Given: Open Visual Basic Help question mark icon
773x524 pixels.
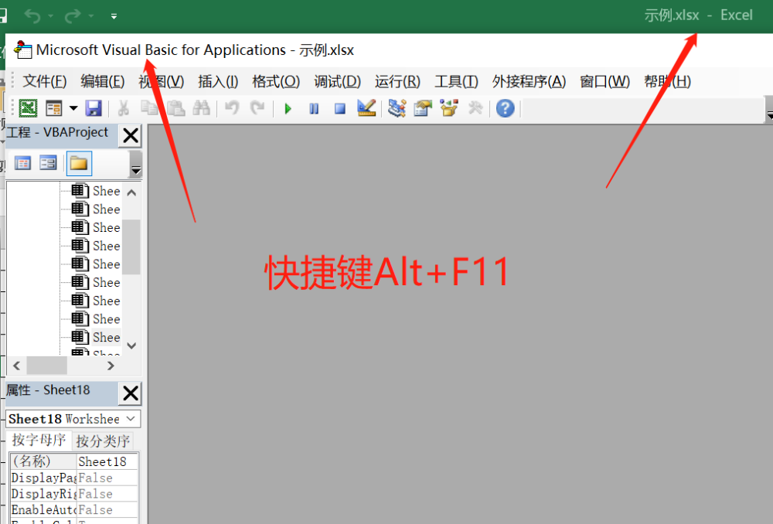Looking at the screenshot, I should (x=506, y=108).
